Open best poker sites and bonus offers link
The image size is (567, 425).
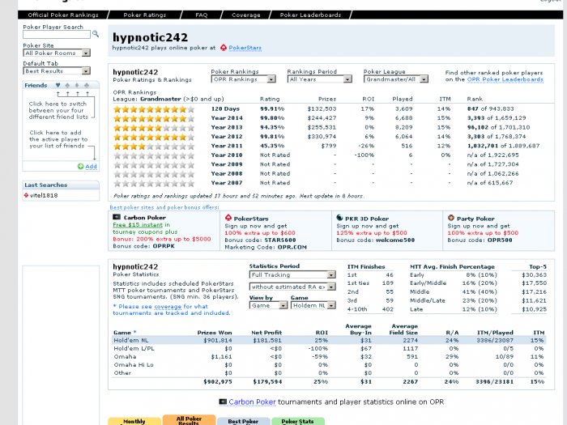point(164,207)
